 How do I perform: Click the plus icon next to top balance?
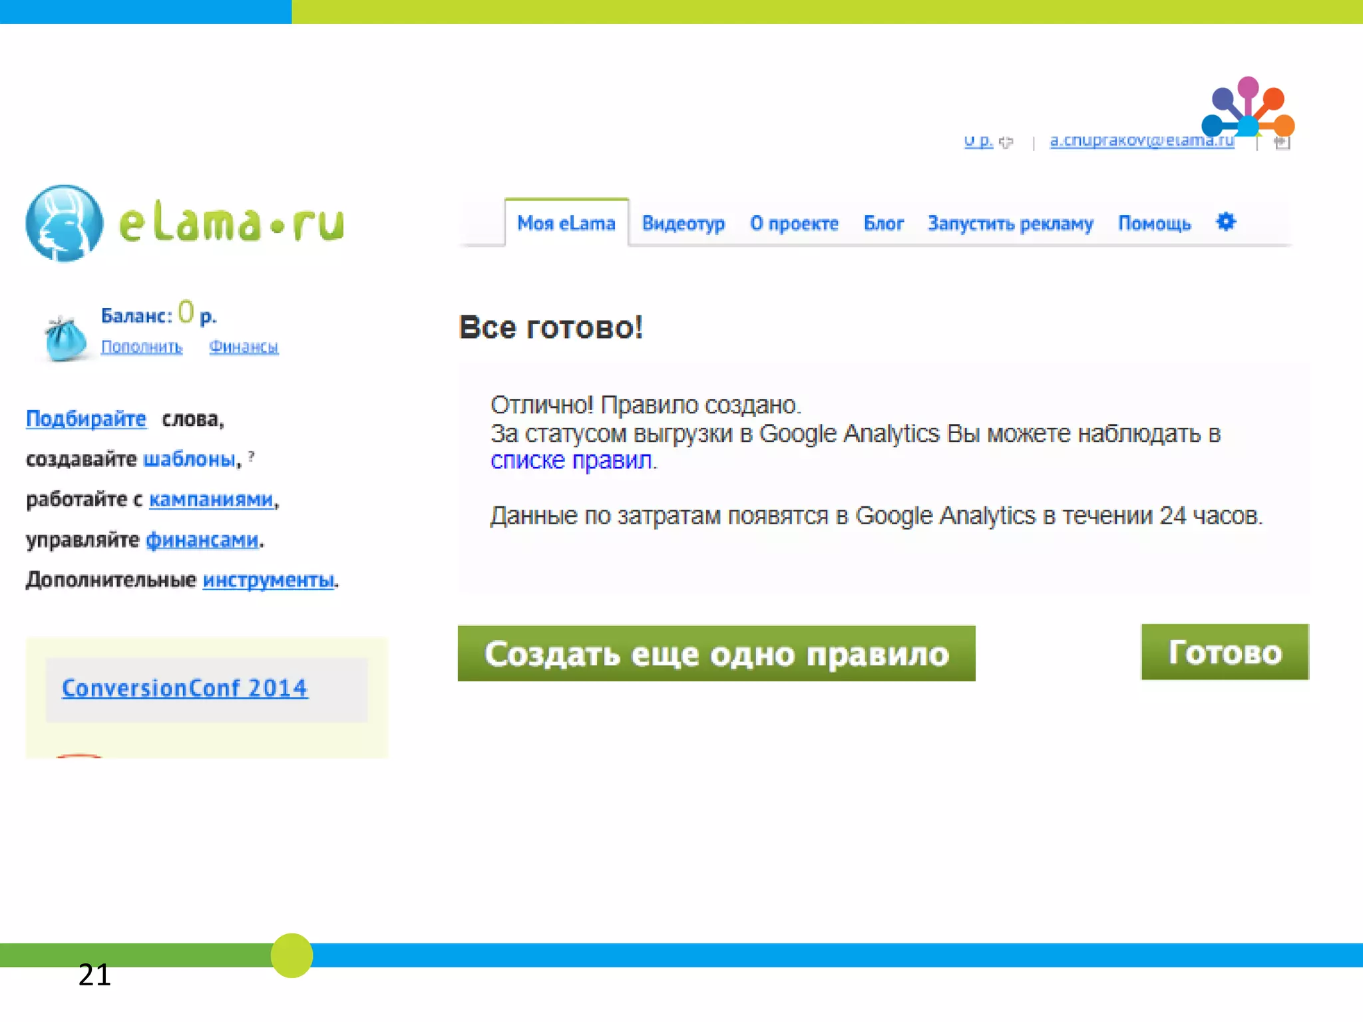point(1006,142)
